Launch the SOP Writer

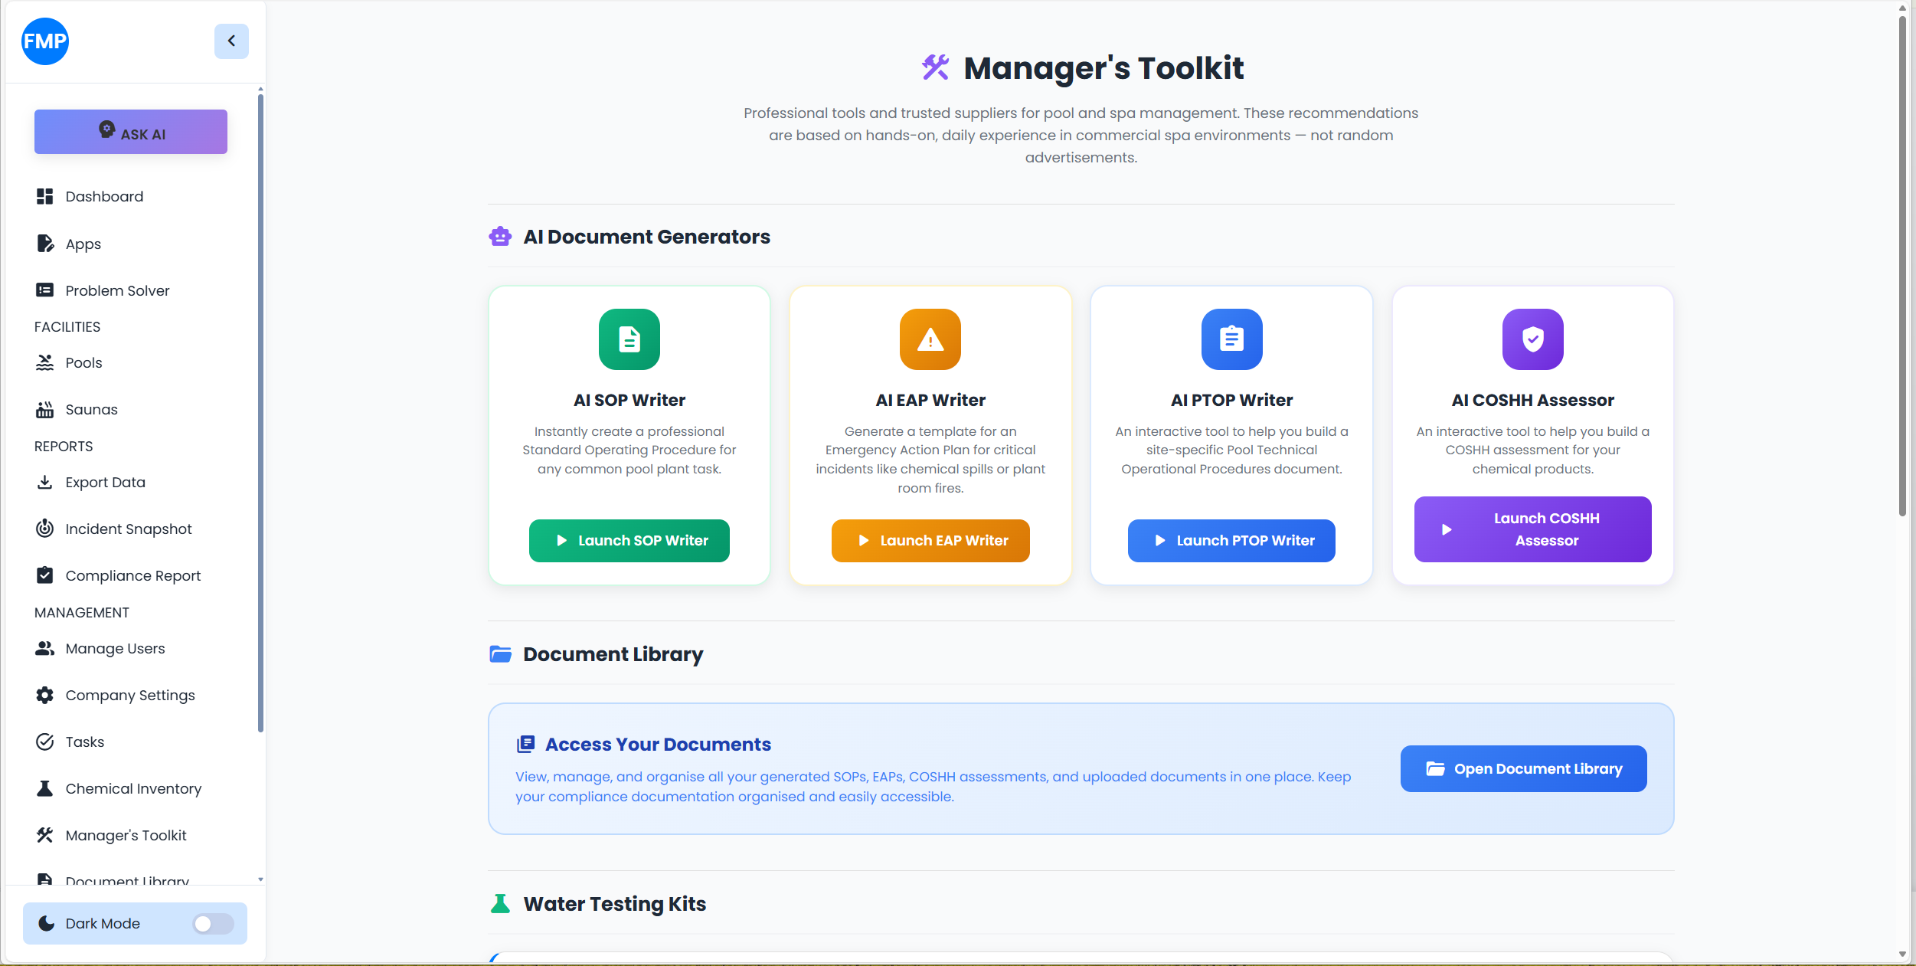pyautogui.click(x=629, y=541)
